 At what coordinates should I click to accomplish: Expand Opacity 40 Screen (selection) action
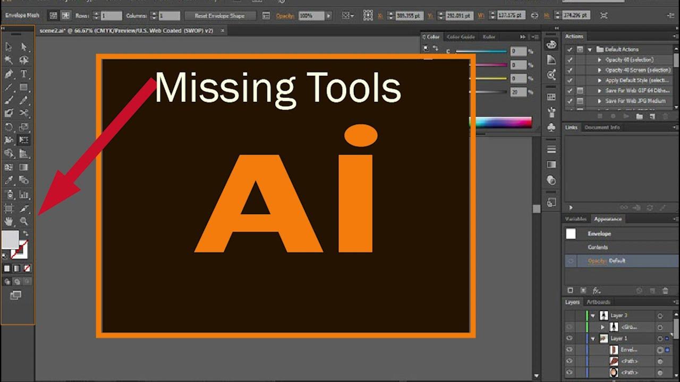pos(600,70)
